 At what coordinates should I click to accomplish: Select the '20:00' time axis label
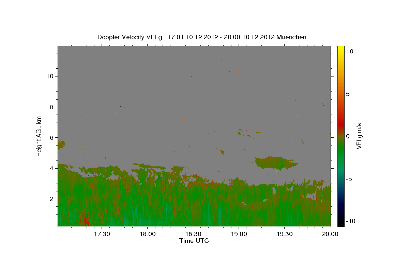[x=331, y=234]
